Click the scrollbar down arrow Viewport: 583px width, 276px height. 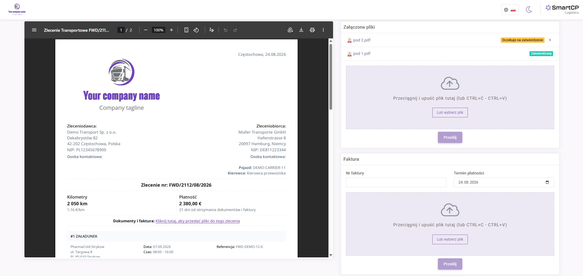(x=331, y=255)
